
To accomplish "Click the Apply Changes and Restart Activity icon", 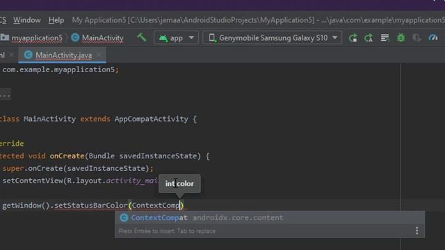I will point(353,37).
